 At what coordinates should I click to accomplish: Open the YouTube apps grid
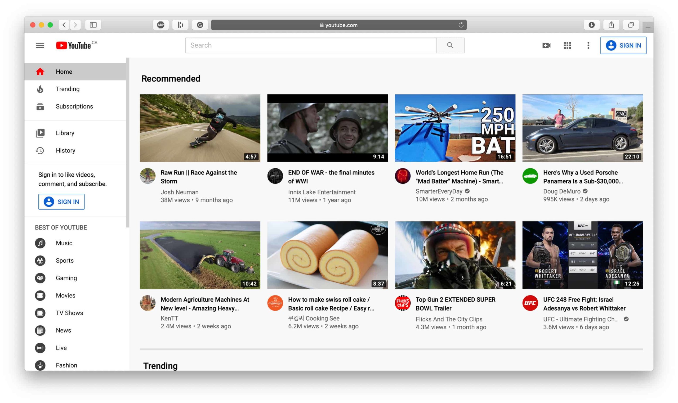point(567,45)
